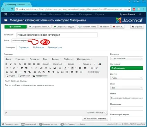
Task: Insert a numbered list
Action: click(14, 68)
